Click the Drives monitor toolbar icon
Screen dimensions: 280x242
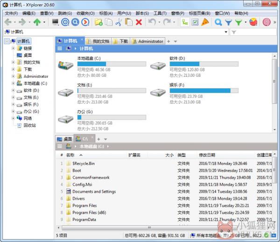56,22
